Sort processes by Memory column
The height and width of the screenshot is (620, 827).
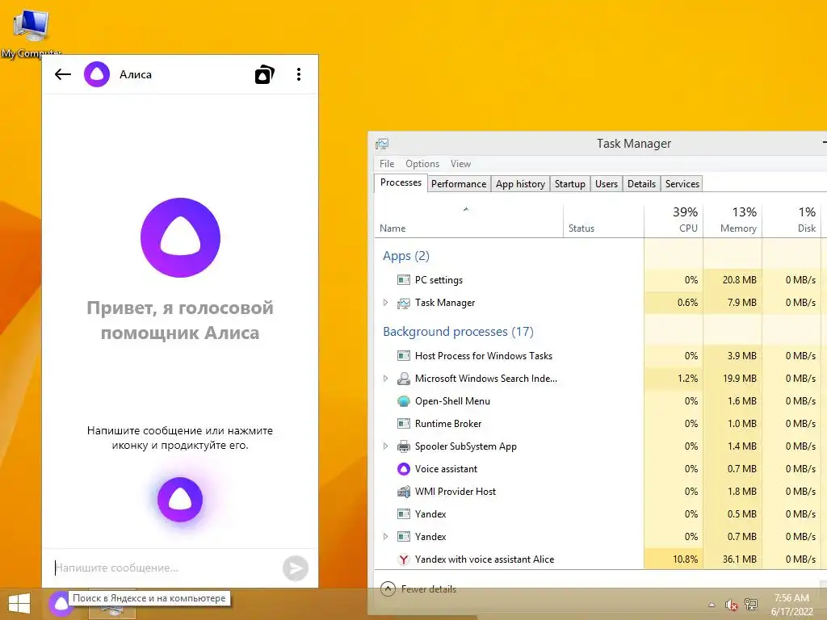[x=733, y=220]
